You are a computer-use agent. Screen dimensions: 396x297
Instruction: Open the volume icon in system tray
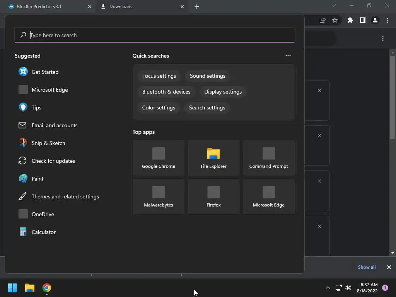[x=348, y=288]
